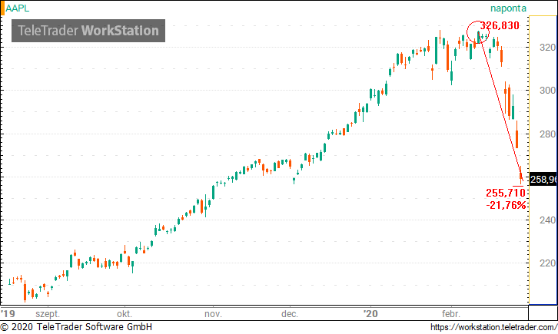Viewport: 558px width, 334px height.
Task: Click the 'naponta' interval label
Action: pos(508,8)
